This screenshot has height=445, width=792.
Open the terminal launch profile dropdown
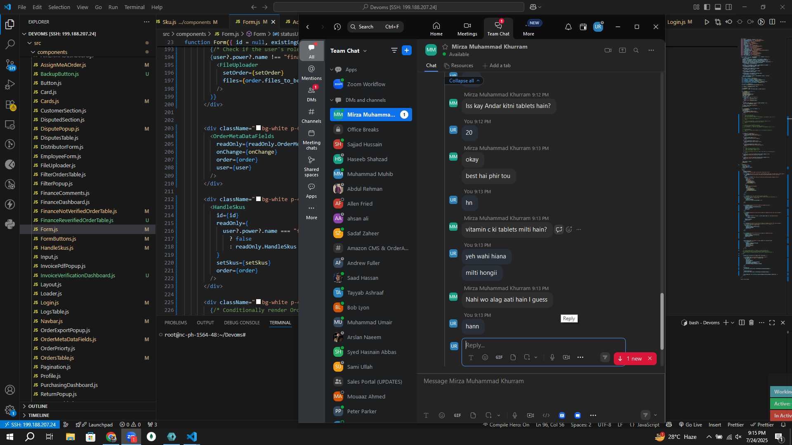[733, 323]
